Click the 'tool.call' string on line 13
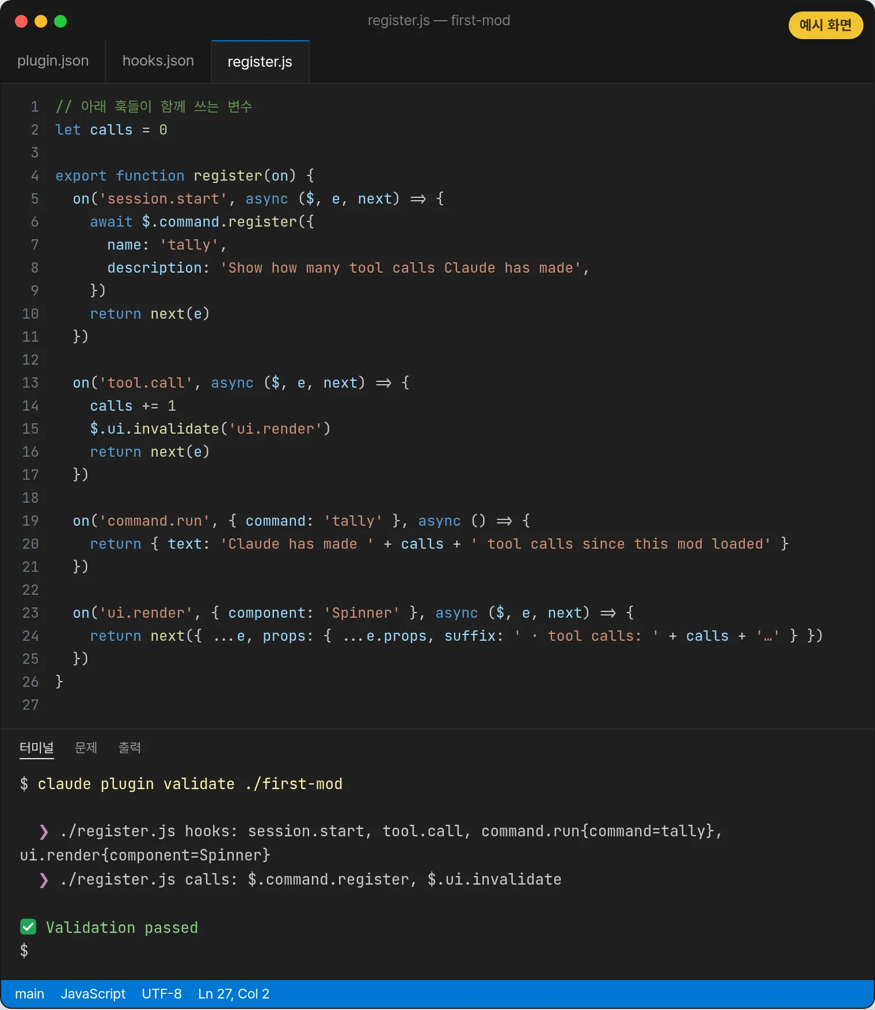The image size is (875, 1010). tap(146, 383)
